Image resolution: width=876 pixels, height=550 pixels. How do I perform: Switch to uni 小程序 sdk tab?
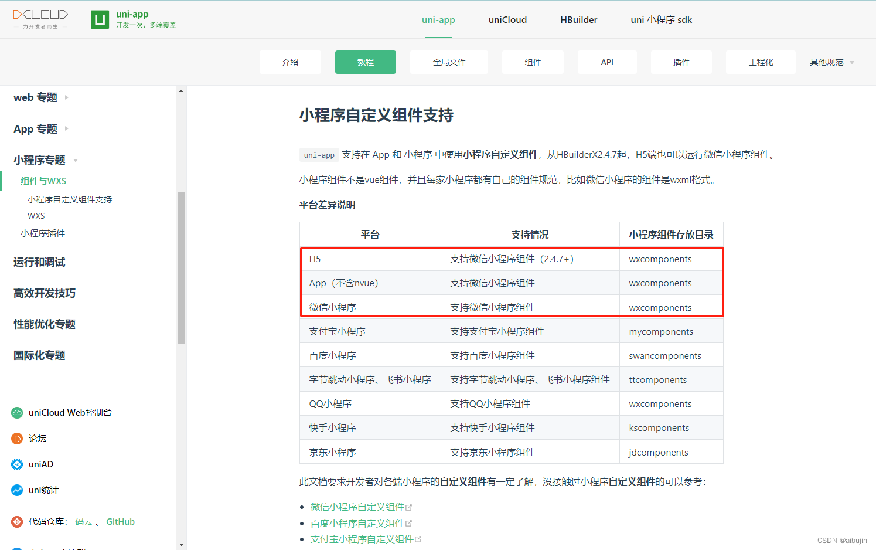662,20
